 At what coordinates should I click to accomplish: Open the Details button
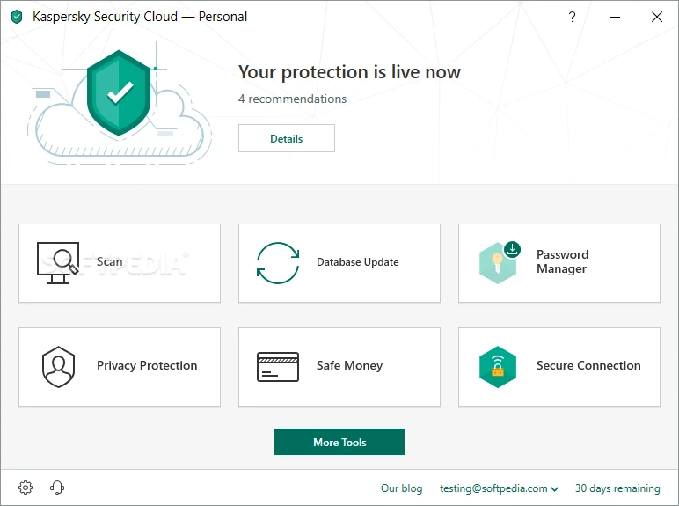click(x=287, y=138)
